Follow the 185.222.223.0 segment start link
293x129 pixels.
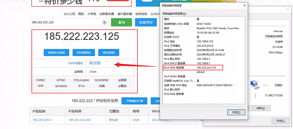click(x=42, y=120)
